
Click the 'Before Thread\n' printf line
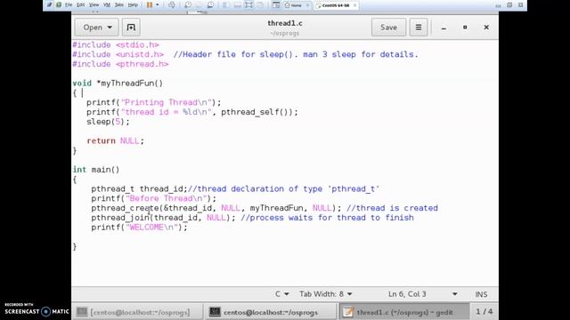coord(153,198)
